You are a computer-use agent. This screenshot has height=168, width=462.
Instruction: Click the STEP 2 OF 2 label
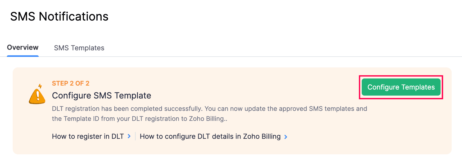coord(71,83)
